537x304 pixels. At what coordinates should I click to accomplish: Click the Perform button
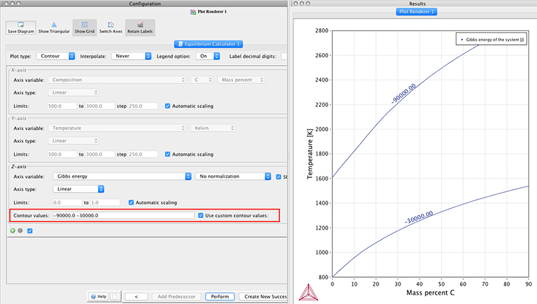(220, 297)
